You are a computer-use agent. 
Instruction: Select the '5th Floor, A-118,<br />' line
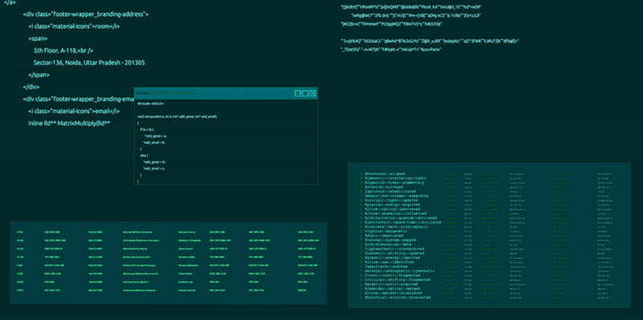[x=63, y=51]
